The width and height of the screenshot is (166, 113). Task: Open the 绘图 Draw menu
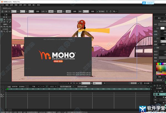[11, 5]
